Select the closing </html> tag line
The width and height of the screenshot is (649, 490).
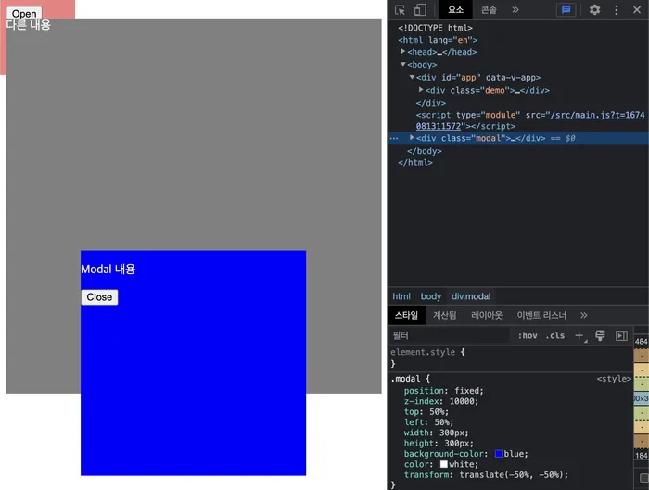[415, 162]
